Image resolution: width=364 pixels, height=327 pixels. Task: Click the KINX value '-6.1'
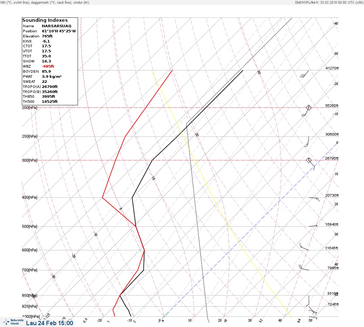pyautogui.click(x=46, y=41)
